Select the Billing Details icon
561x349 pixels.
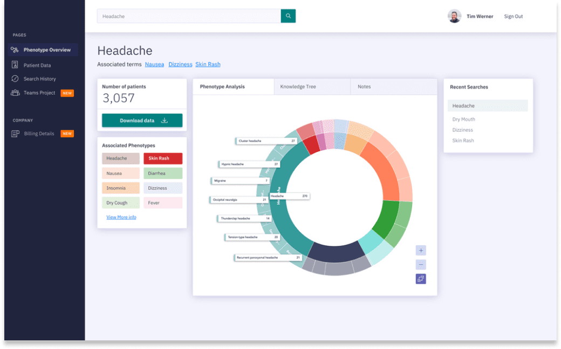click(15, 133)
